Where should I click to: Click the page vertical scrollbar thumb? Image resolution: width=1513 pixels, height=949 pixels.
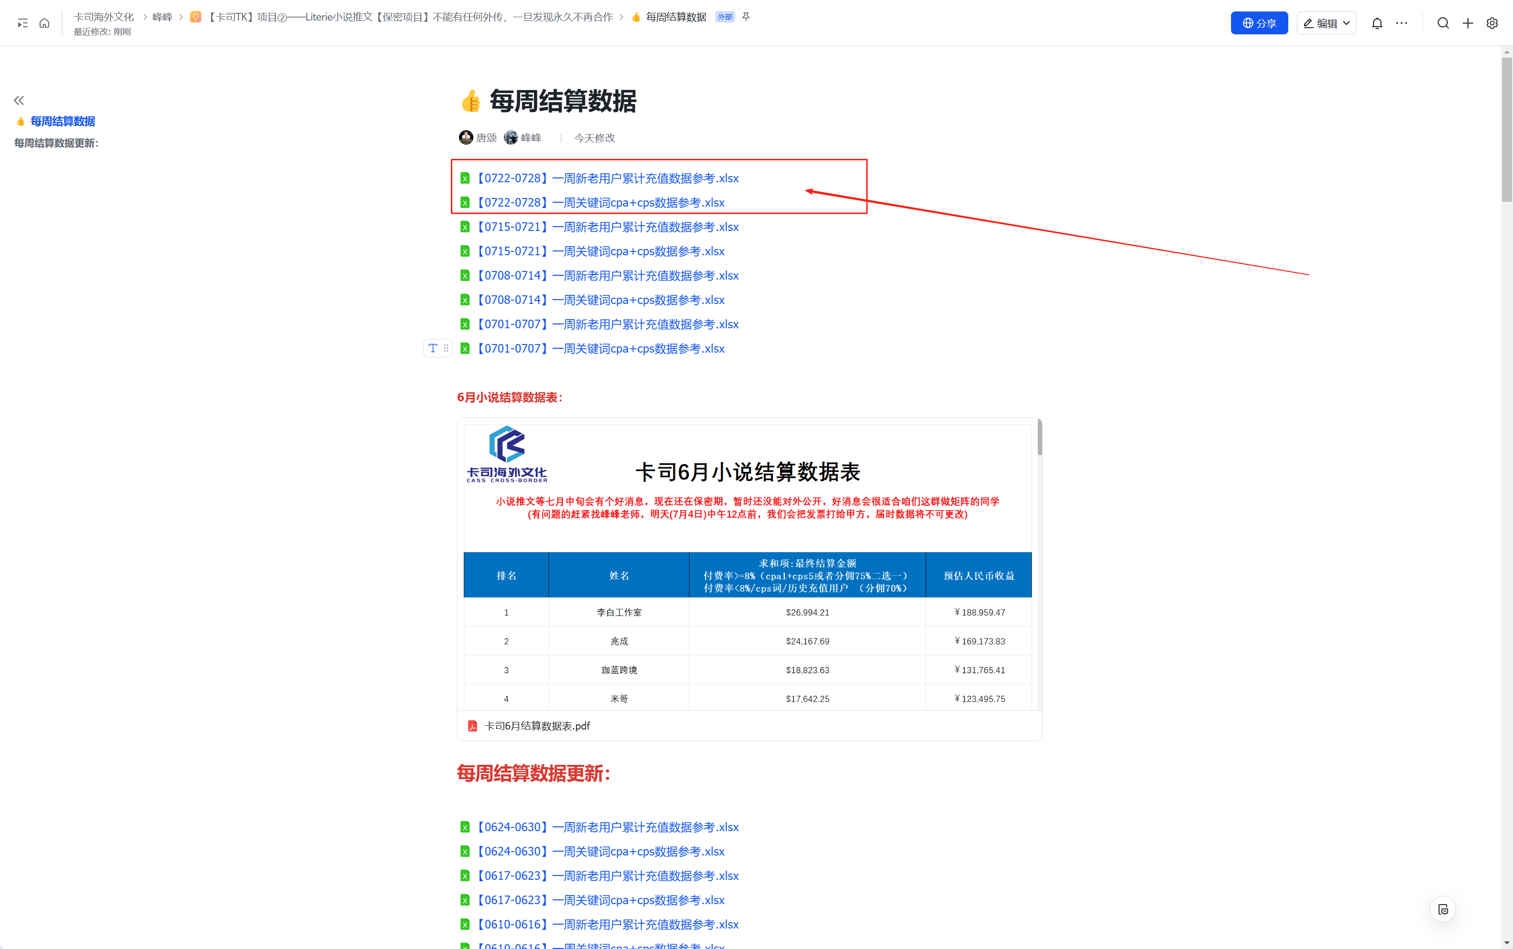coord(1507,130)
